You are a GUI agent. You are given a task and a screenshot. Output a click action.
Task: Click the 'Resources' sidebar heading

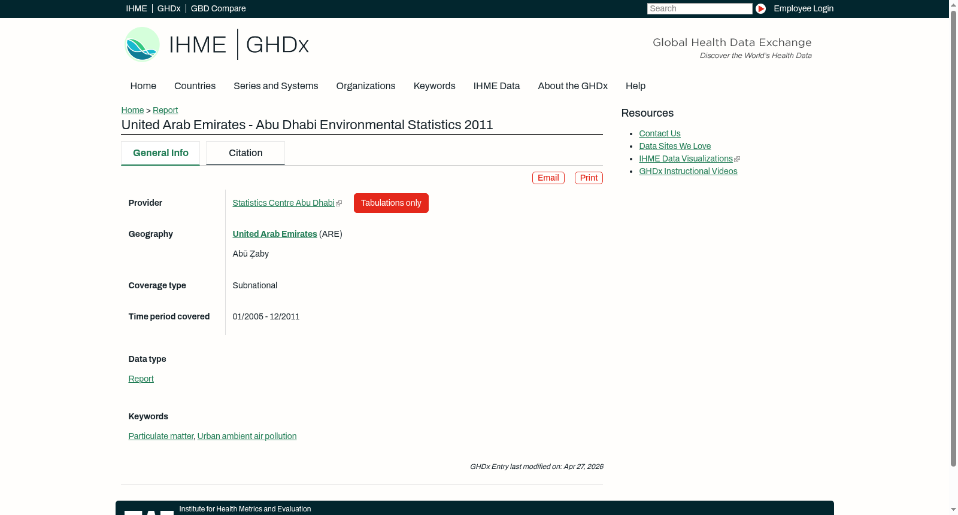(647, 113)
